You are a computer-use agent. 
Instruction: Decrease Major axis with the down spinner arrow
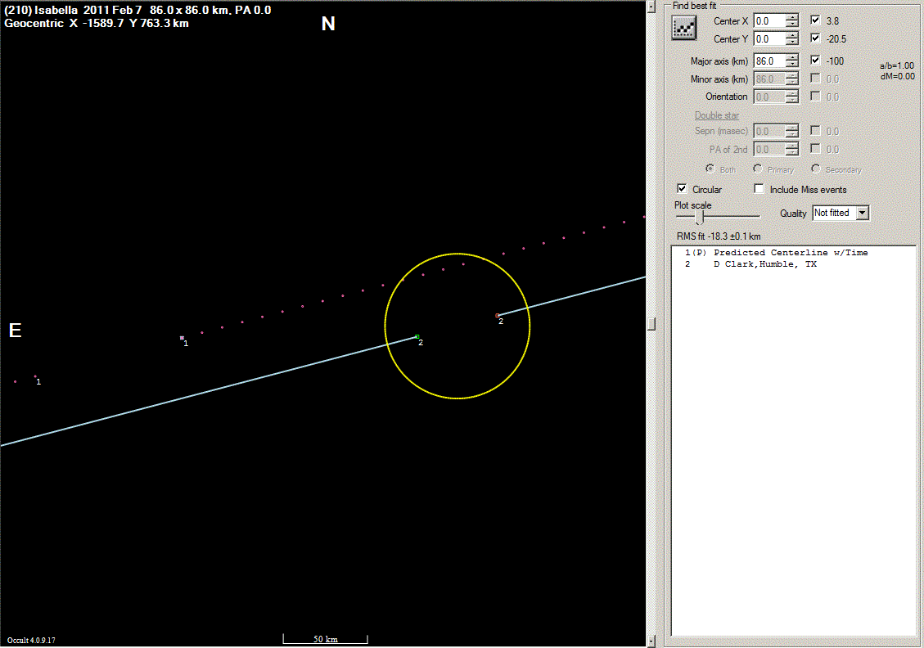click(x=792, y=65)
